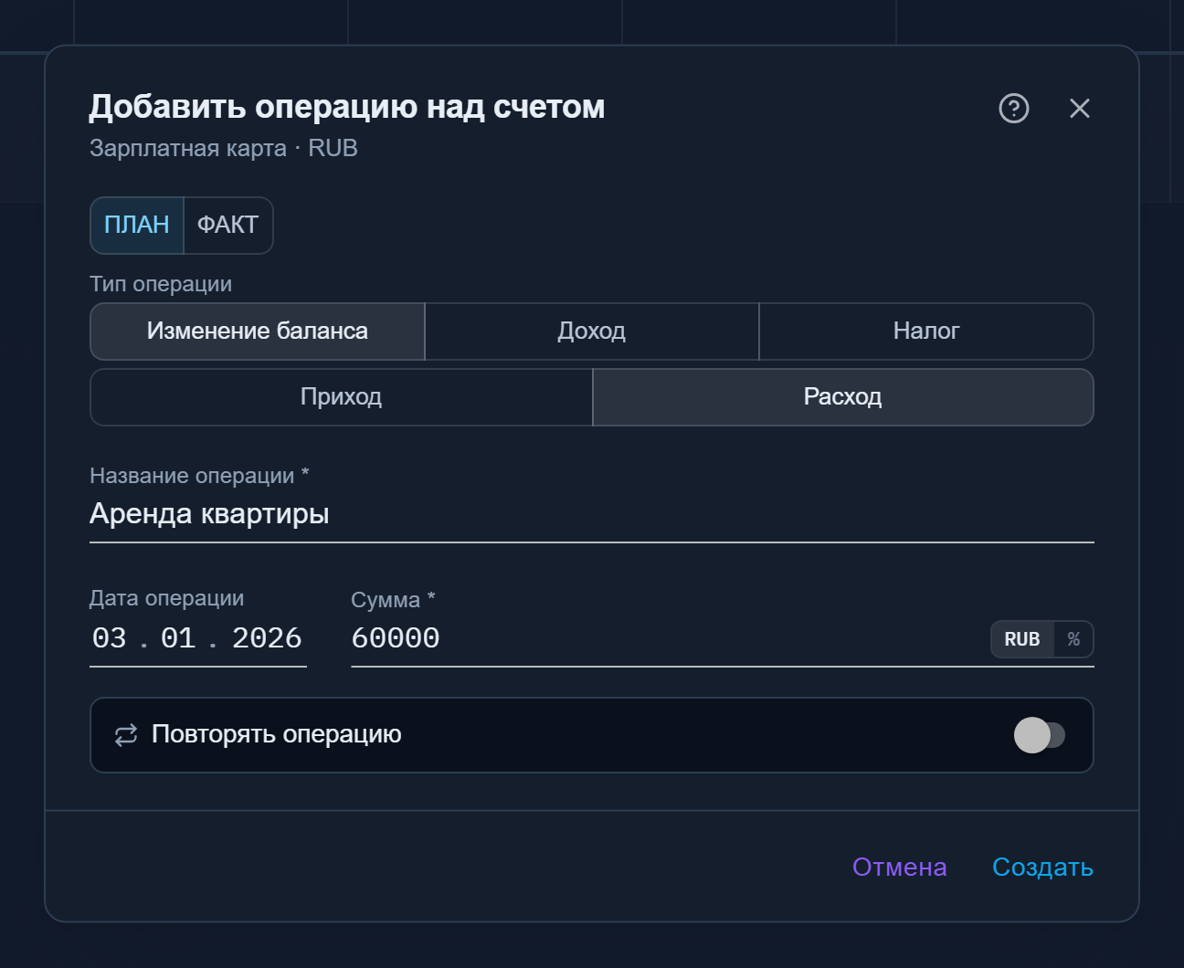Click the Сумма label
Viewport: 1184px width, 968px height.
(393, 600)
